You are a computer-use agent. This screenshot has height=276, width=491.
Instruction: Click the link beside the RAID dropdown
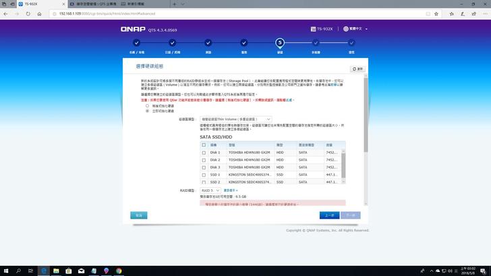[x=231, y=191]
